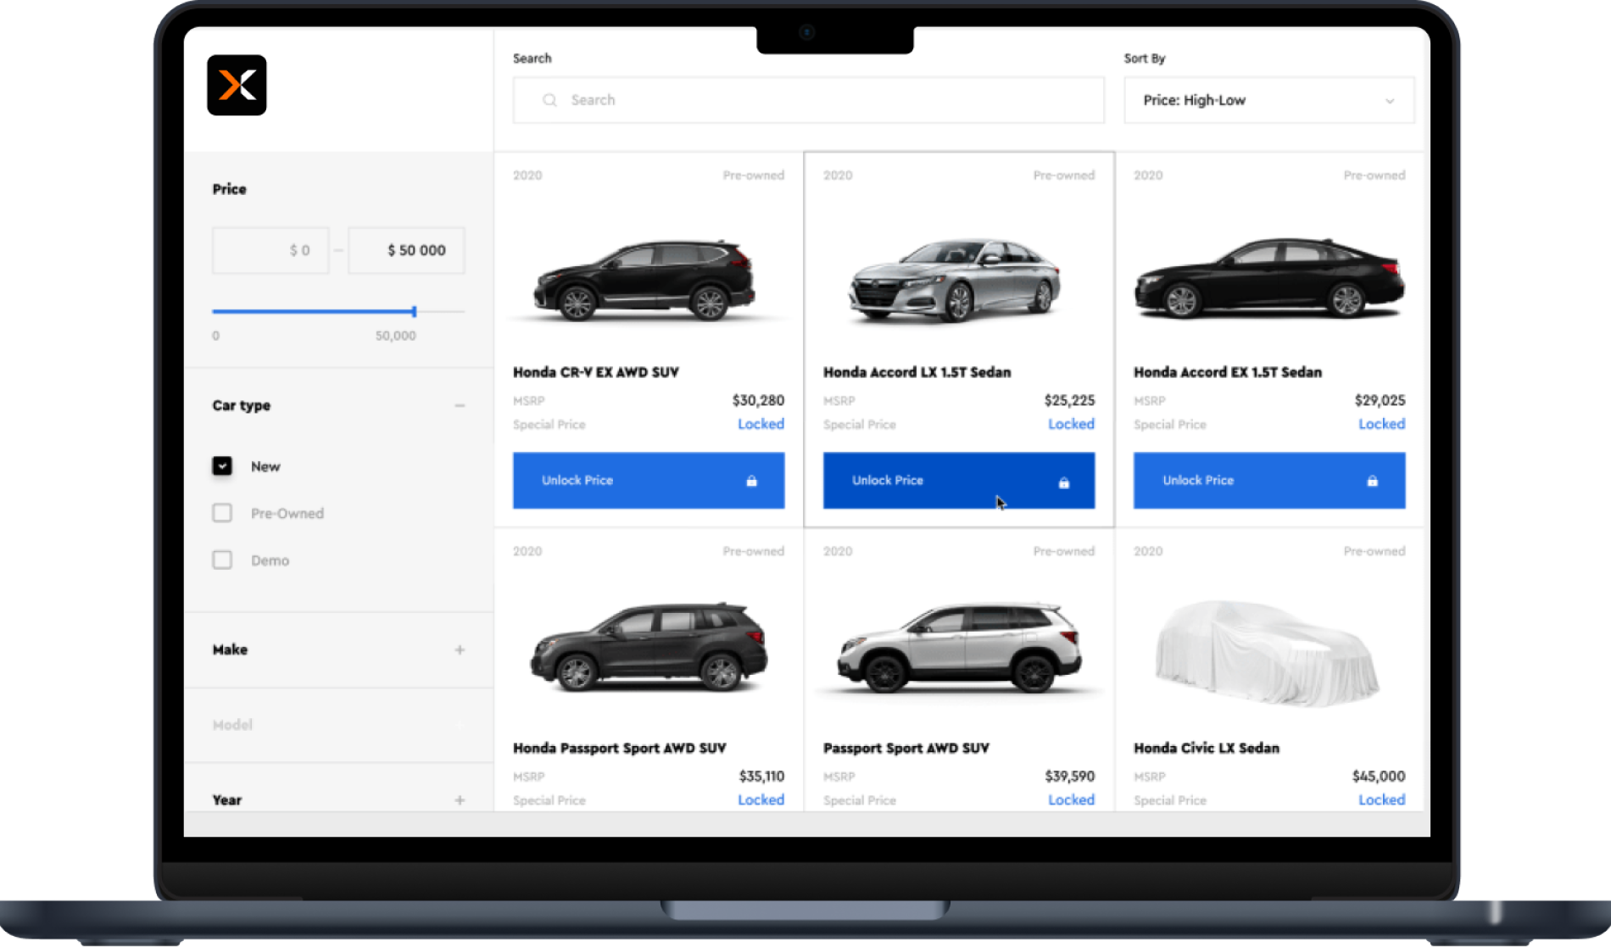Click the search magnifier icon
Viewport: 1611px width, 947px height.
point(549,100)
